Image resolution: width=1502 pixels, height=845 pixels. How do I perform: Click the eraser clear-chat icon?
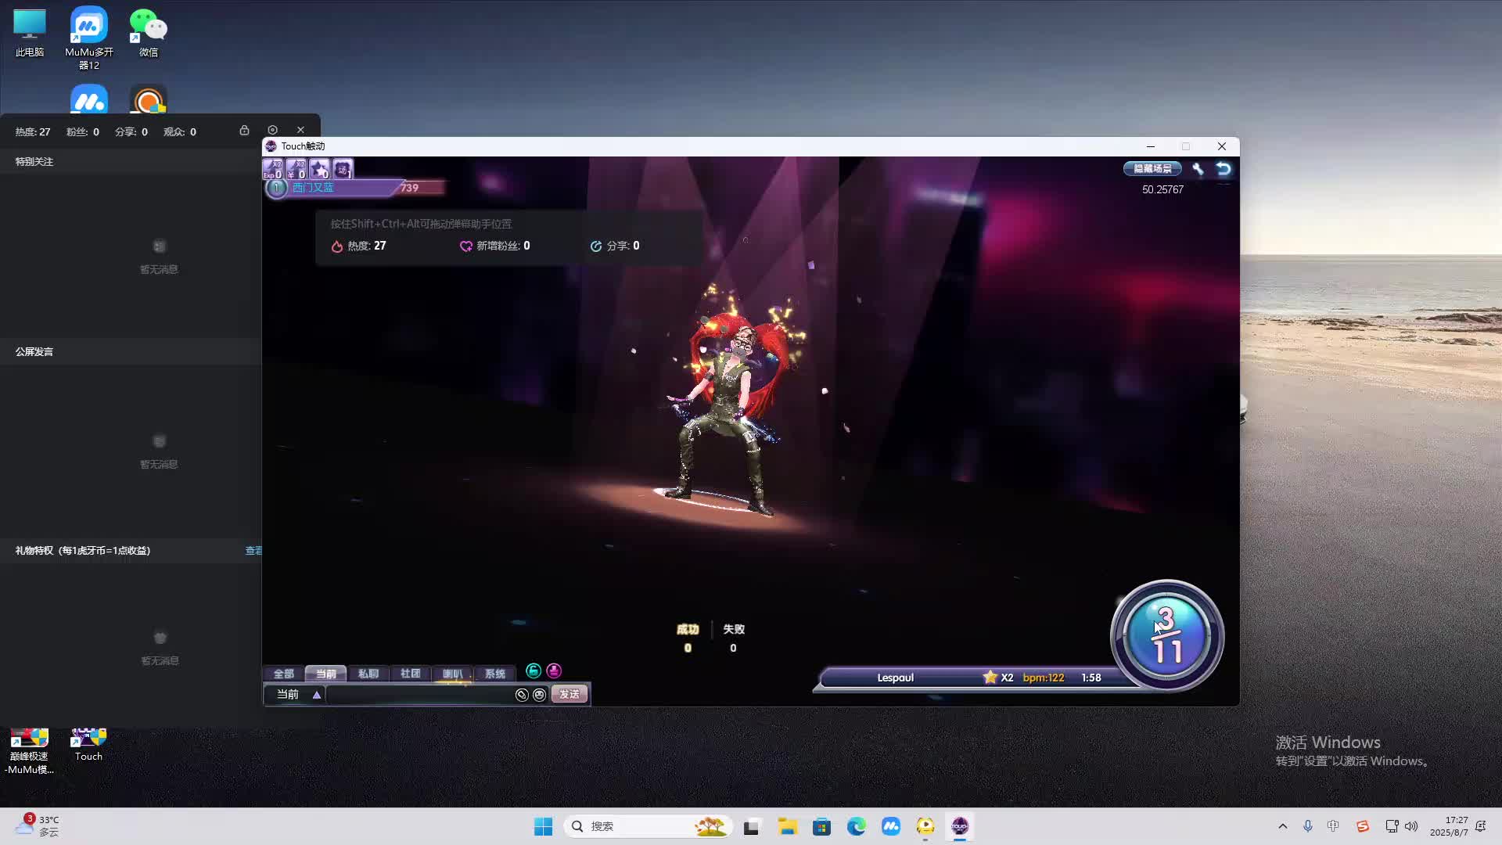click(x=522, y=695)
